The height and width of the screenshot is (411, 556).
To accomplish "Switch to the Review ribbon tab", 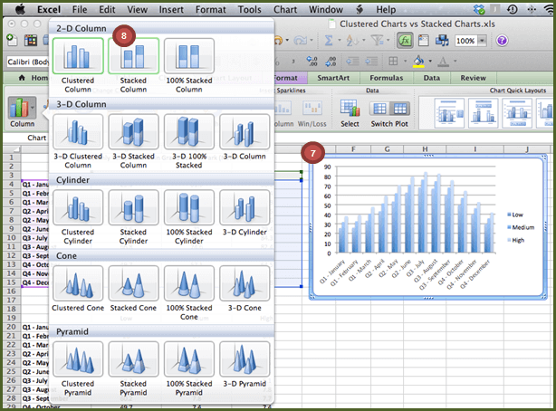I will 473,78.
